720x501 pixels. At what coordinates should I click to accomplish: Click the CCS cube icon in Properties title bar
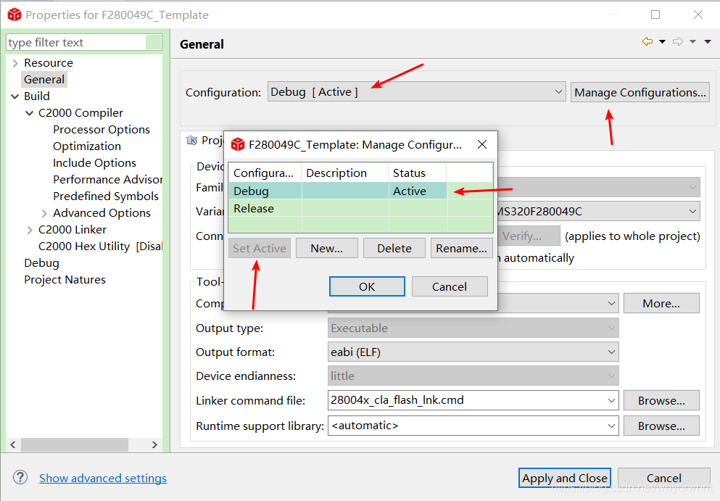[x=15, y=15]
